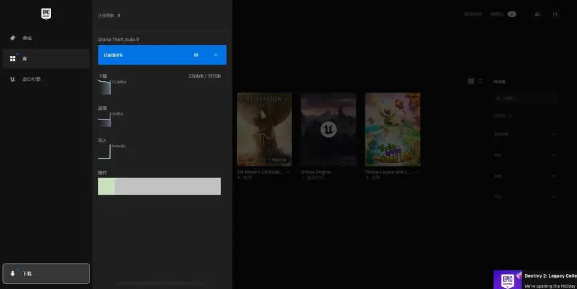Click the read speed graph

[x=105, y=120]
